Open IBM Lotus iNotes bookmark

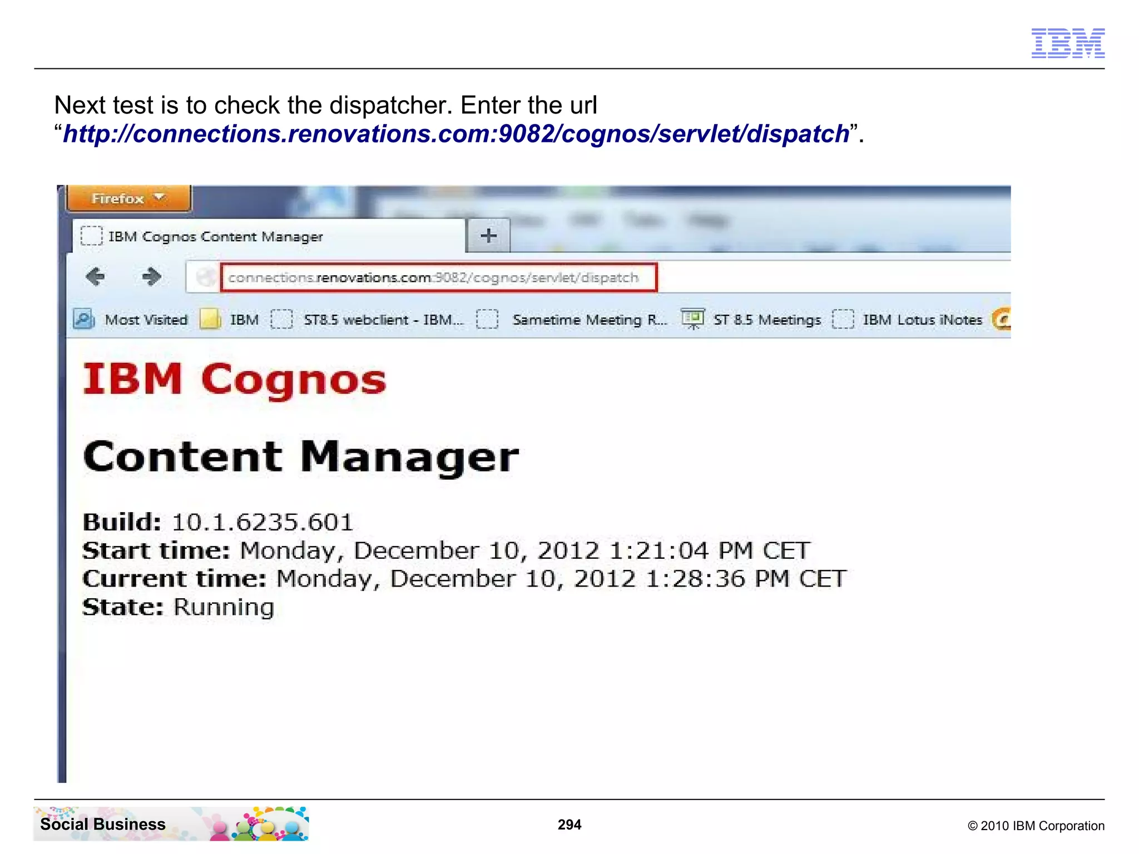point(907,320)
